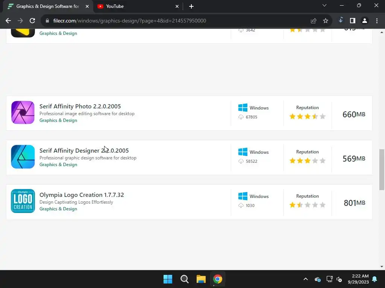Reload the filecr page

[x=32, y=21]
